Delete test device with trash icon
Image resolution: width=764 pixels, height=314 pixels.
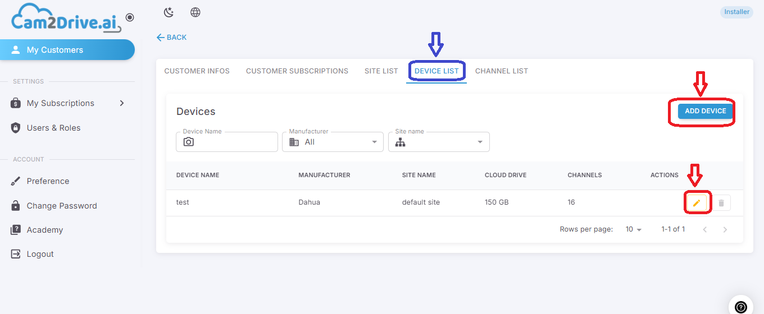coord(721,203)
